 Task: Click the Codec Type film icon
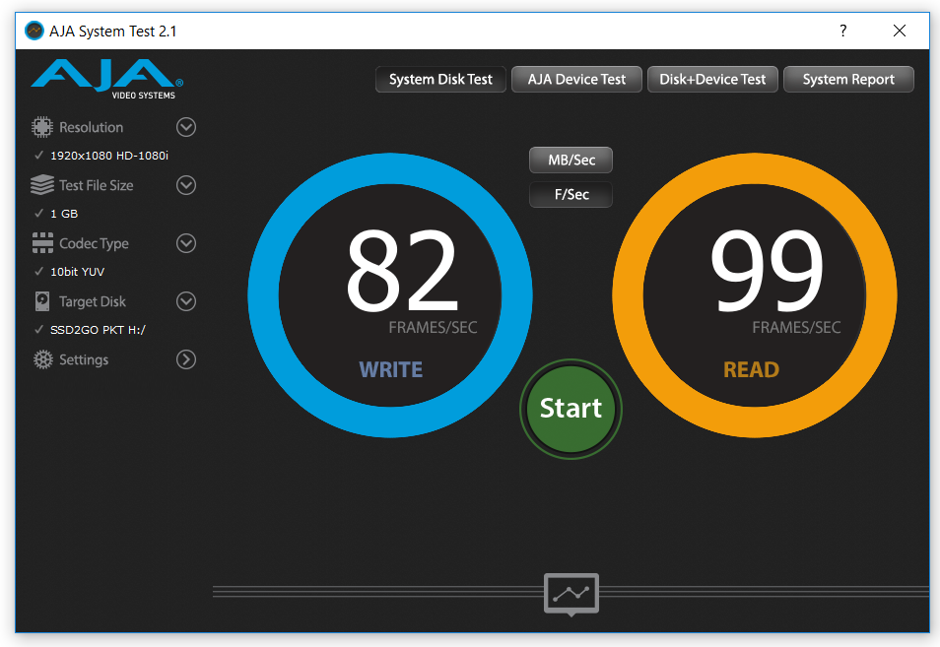point(42,243)
